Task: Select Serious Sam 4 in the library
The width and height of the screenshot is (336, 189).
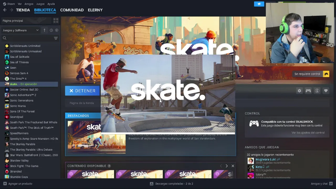Action: click(19, 73)
